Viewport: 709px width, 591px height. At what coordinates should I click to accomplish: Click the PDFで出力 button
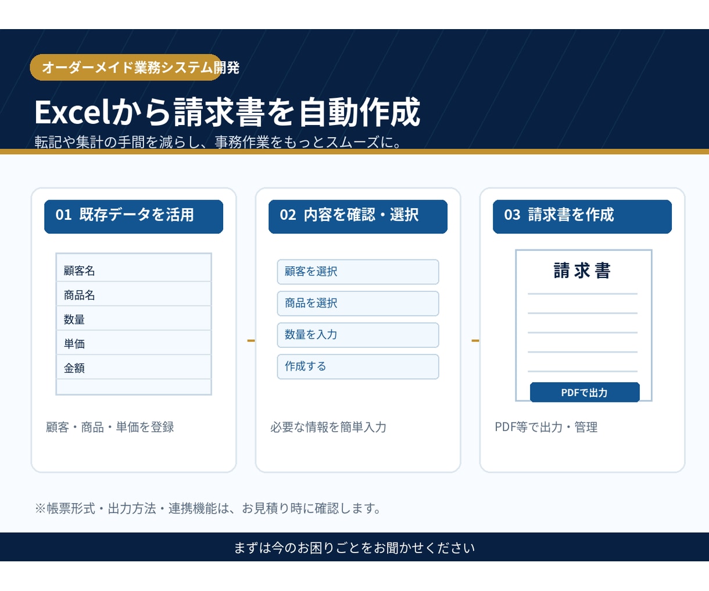pos(585,392)
